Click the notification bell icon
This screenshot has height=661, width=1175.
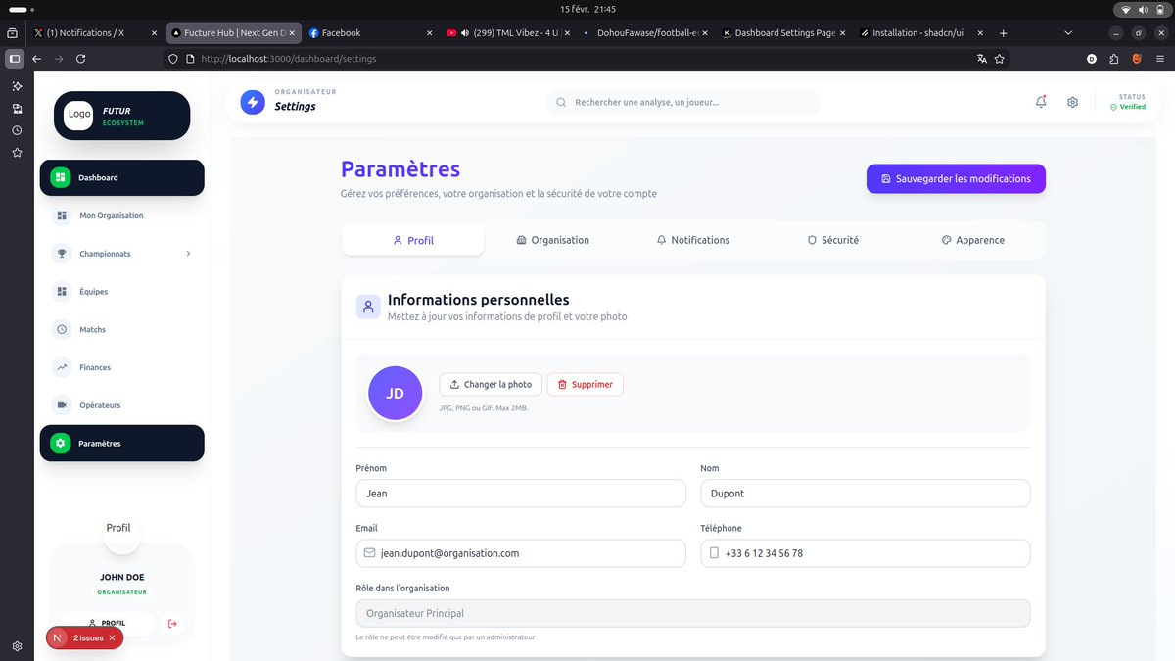1041,102
